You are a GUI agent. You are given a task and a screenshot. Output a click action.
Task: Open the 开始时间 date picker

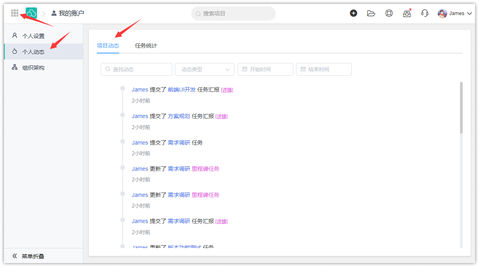click(x=265, y=69)
